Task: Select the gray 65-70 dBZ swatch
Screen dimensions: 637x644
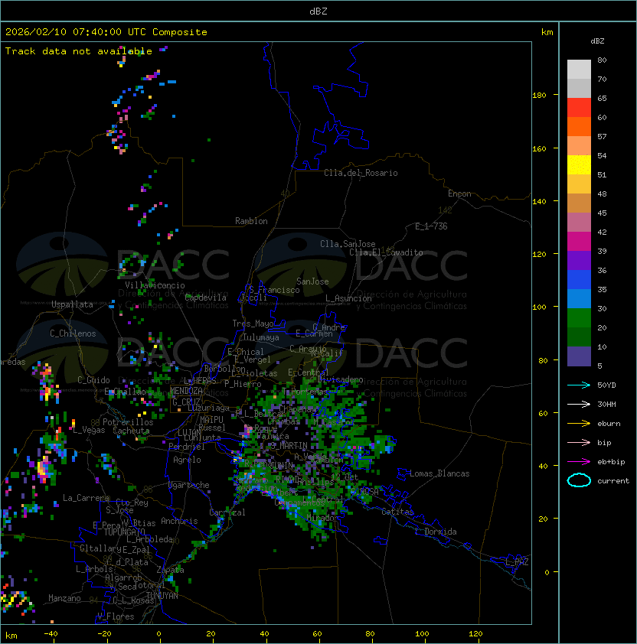Action: point(579,88)
